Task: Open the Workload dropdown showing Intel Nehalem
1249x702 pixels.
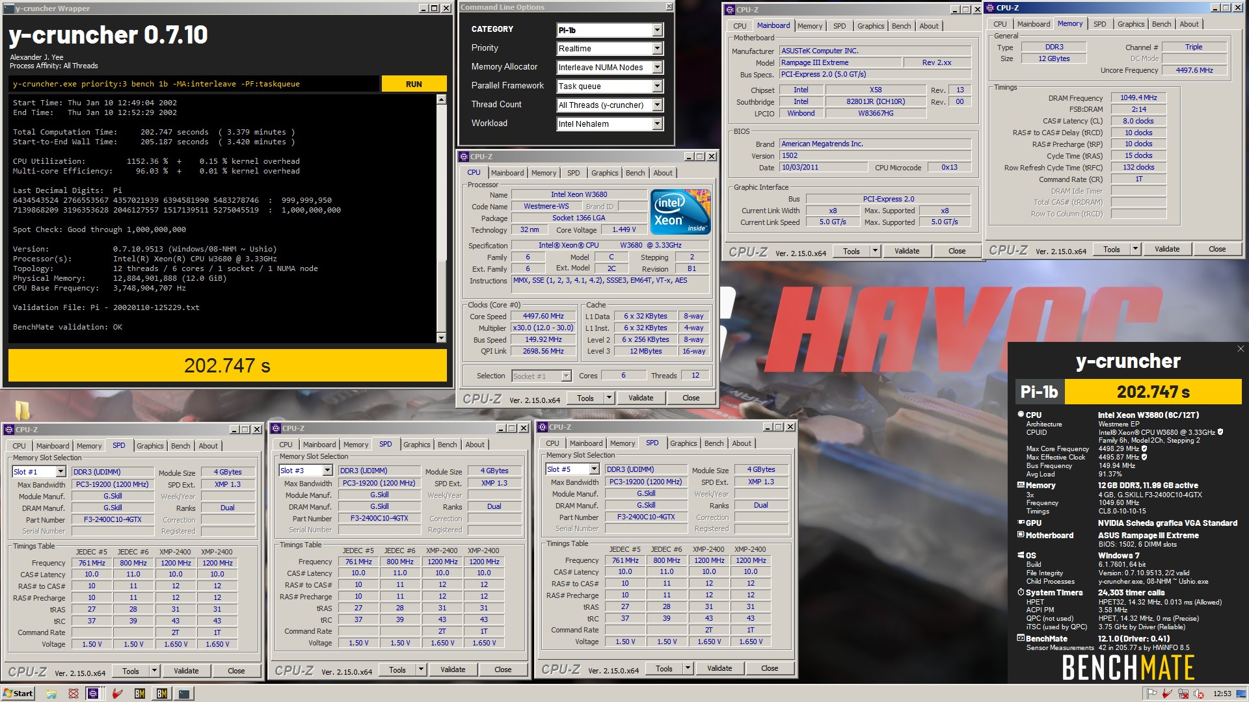Action: (x=657, y=124)
